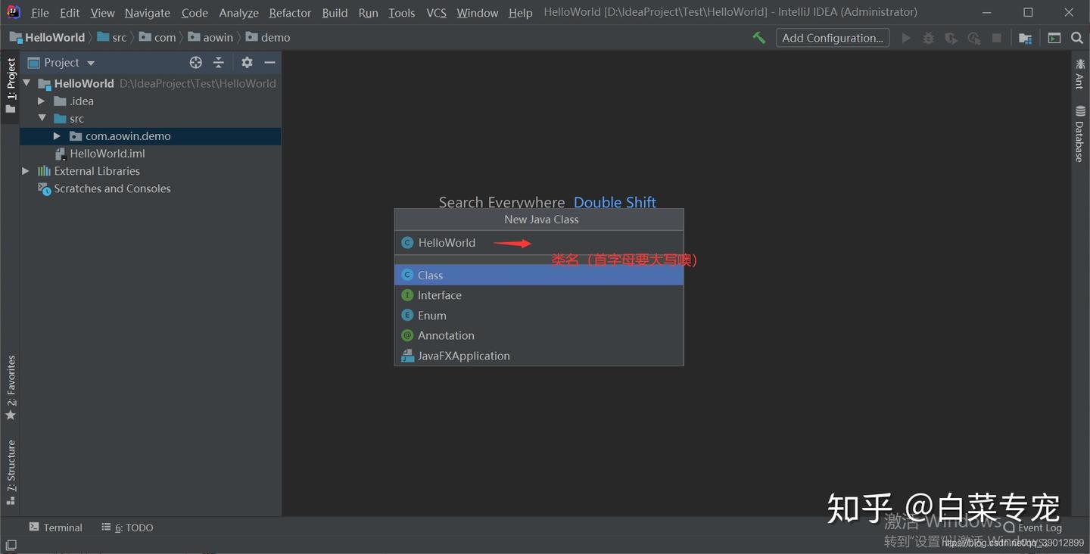Click the Collapse All icon in Project panel
Image resolution: width=1090 pixels, height=554 pixels.
click(219, 63)
